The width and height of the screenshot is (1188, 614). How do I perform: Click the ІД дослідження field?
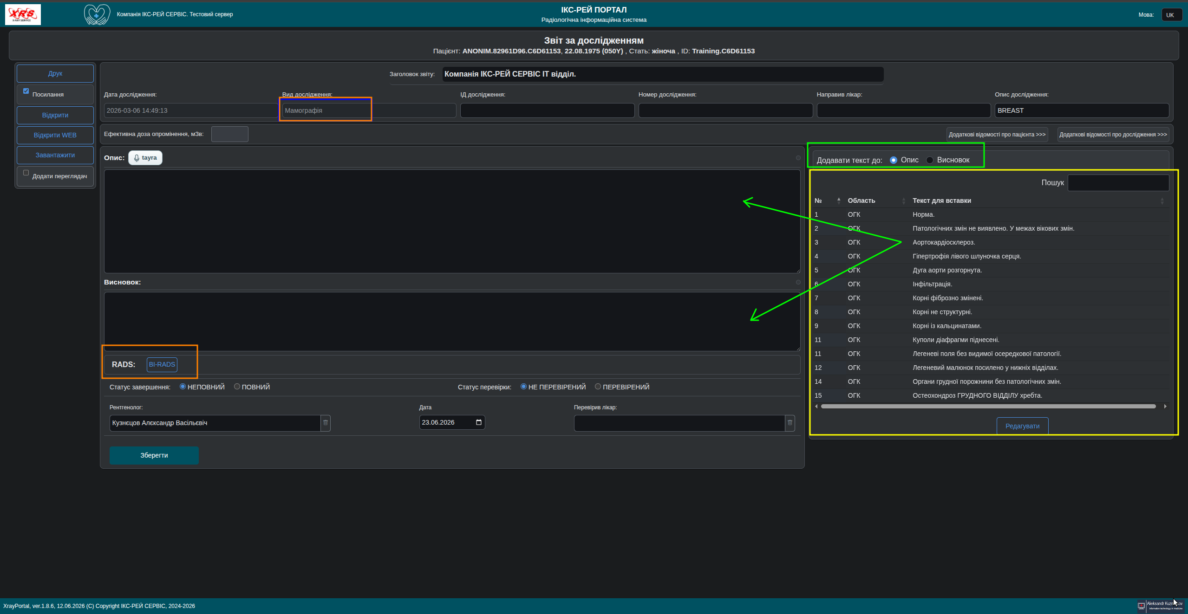pos(548,110)
